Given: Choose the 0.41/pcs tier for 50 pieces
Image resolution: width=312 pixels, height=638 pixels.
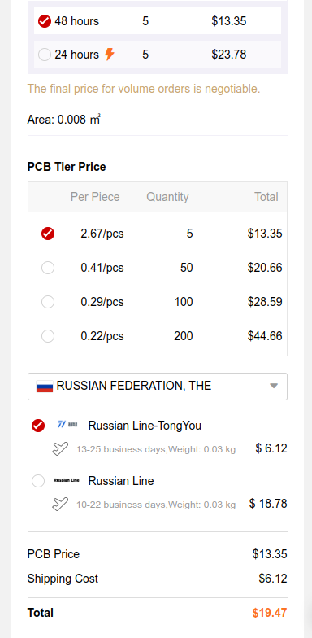Looking at the screenshot, I should coord(48,268).
